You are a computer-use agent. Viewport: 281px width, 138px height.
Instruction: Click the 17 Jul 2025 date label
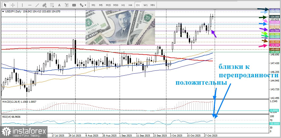pyautogui.click(x=57, y=136)
